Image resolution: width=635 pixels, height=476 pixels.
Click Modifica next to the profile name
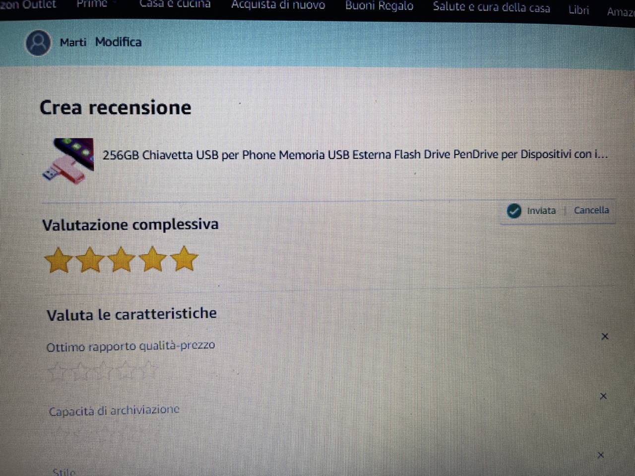[x=118, y=42]
